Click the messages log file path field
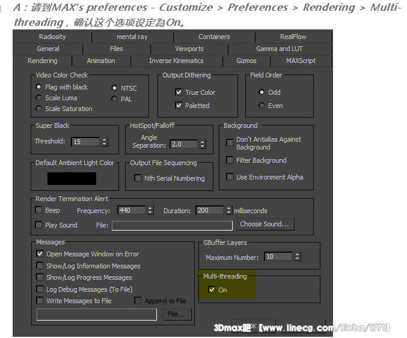This screenshot has width=407, height=338. point(97,315)
